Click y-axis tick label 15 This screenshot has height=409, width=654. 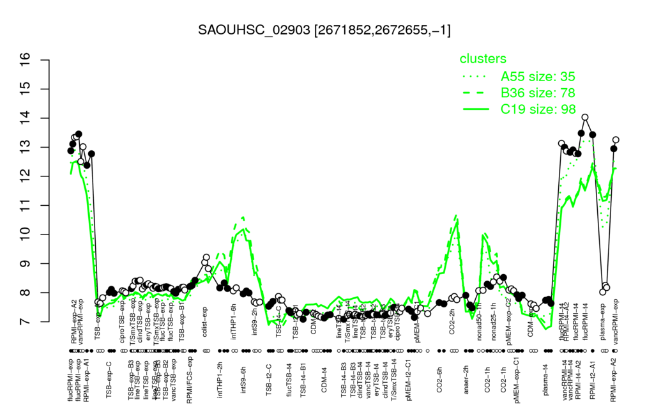click(x=26, y=89)
